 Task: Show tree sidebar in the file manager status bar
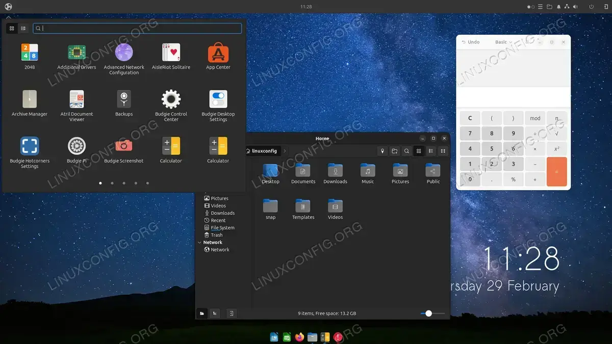coord(215,313)
